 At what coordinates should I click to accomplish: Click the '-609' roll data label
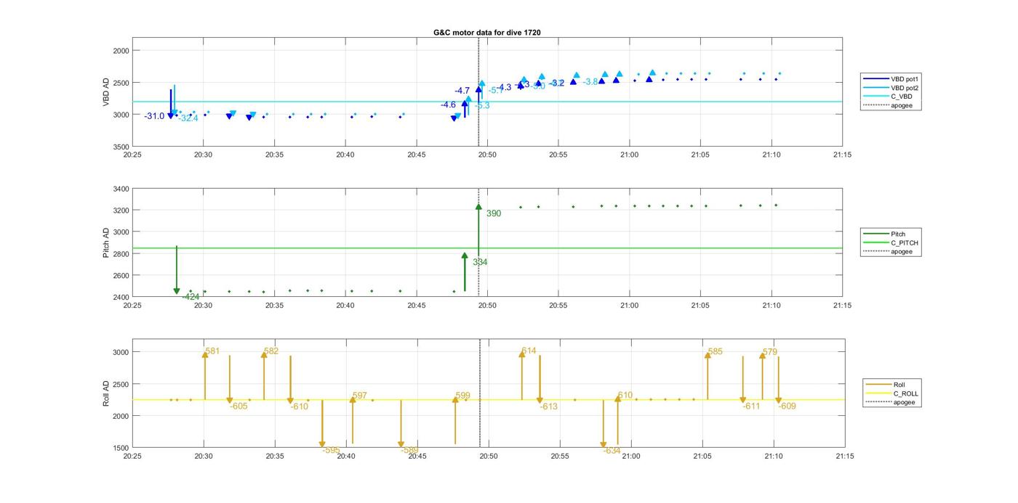click(787, 406)
